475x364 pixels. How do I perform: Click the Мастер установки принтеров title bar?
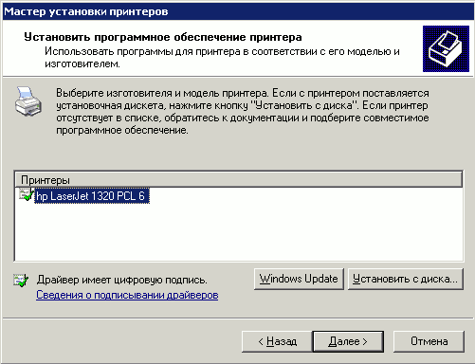click(238, 11)
